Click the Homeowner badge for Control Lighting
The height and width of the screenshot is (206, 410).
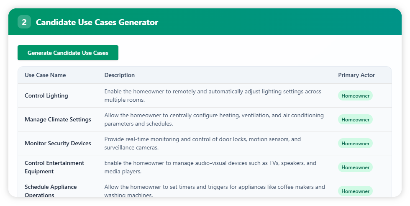[355, 96]
